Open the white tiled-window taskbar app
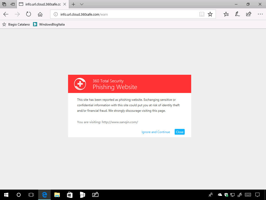Image resolution: width=266 pixels, height=200 pixels. pyautogui.click(x=82, y=195)
